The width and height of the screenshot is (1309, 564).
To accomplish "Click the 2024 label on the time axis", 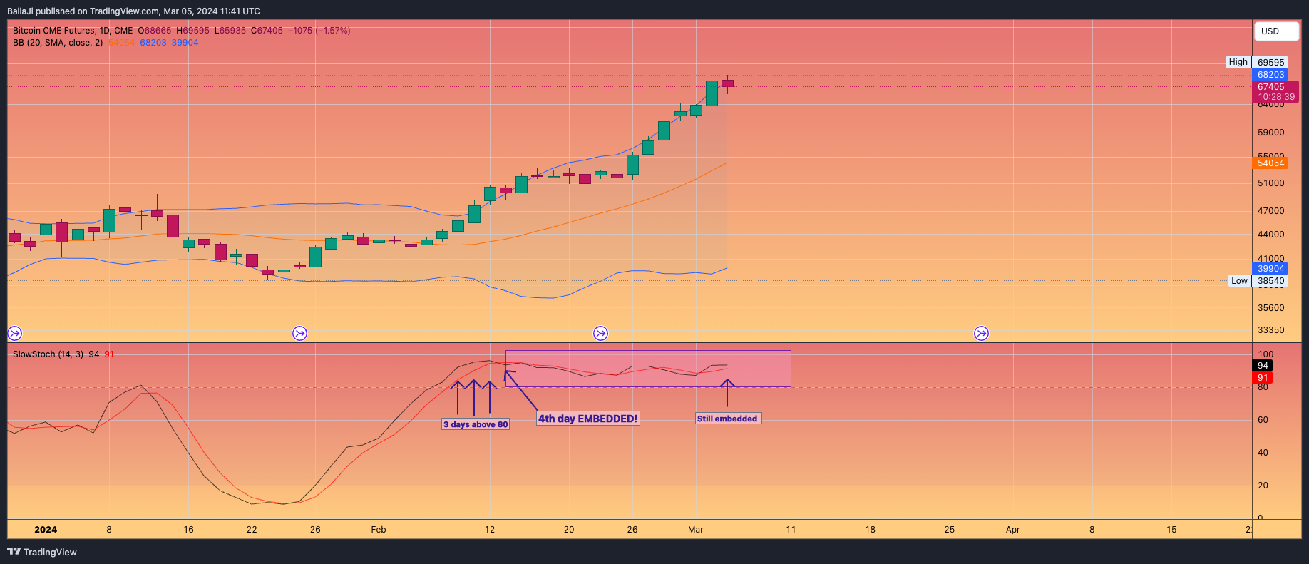I will 46,530.
